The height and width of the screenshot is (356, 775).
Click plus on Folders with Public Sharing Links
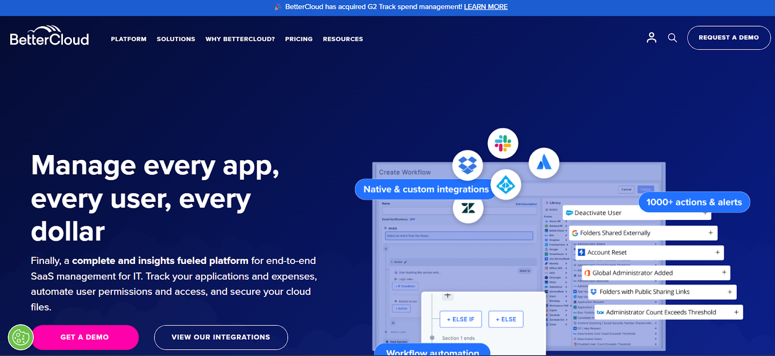tap(730, 292)
